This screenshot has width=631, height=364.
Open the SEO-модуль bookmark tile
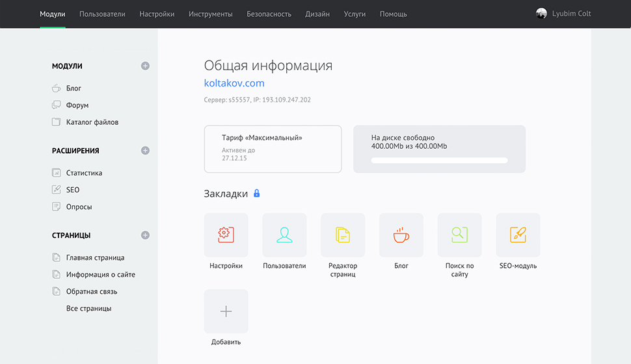pyautogui.click(x=518, y=235)
